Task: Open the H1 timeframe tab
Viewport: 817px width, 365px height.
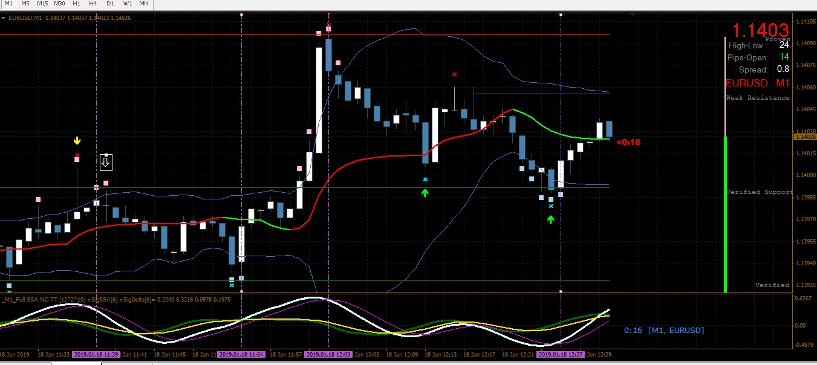Action: pyautogui.click(x=76, y=4)
